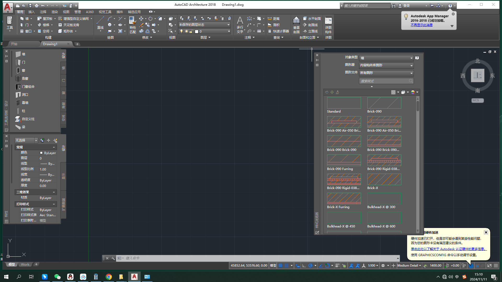Click the Wall tool in the left panel
Image resolution: width=502 pixels, height=282 pixels.
click(23, 54)
